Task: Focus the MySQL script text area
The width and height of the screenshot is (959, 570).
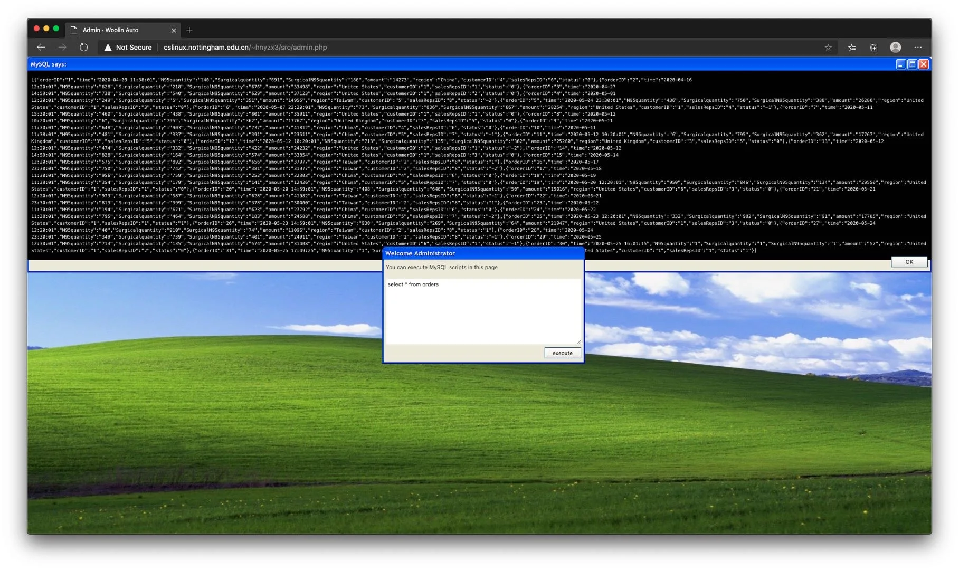Action: point(483,311)
